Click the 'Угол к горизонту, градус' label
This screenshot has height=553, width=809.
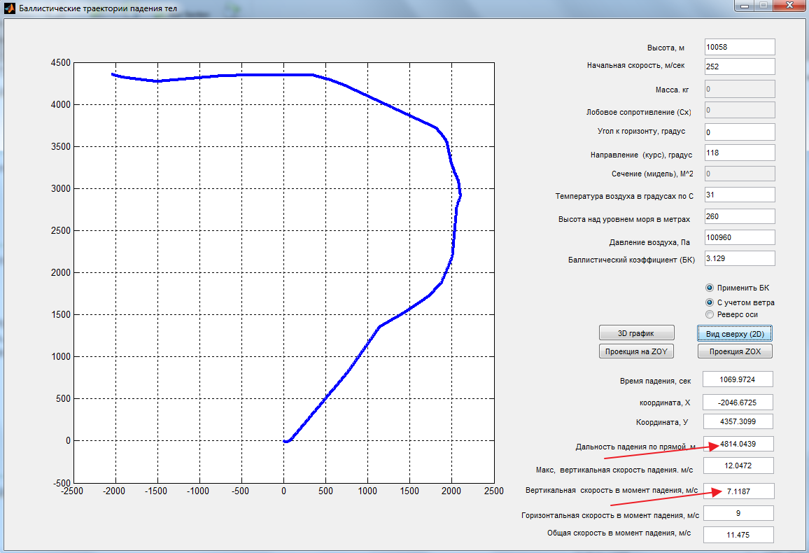[x=641, y=131]
